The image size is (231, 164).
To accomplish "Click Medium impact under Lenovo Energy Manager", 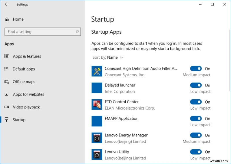I will [x=196, y=142].
